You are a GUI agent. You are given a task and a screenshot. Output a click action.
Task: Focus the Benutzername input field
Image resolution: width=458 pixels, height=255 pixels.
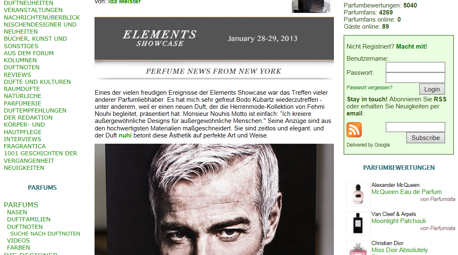tap(416, 67)
